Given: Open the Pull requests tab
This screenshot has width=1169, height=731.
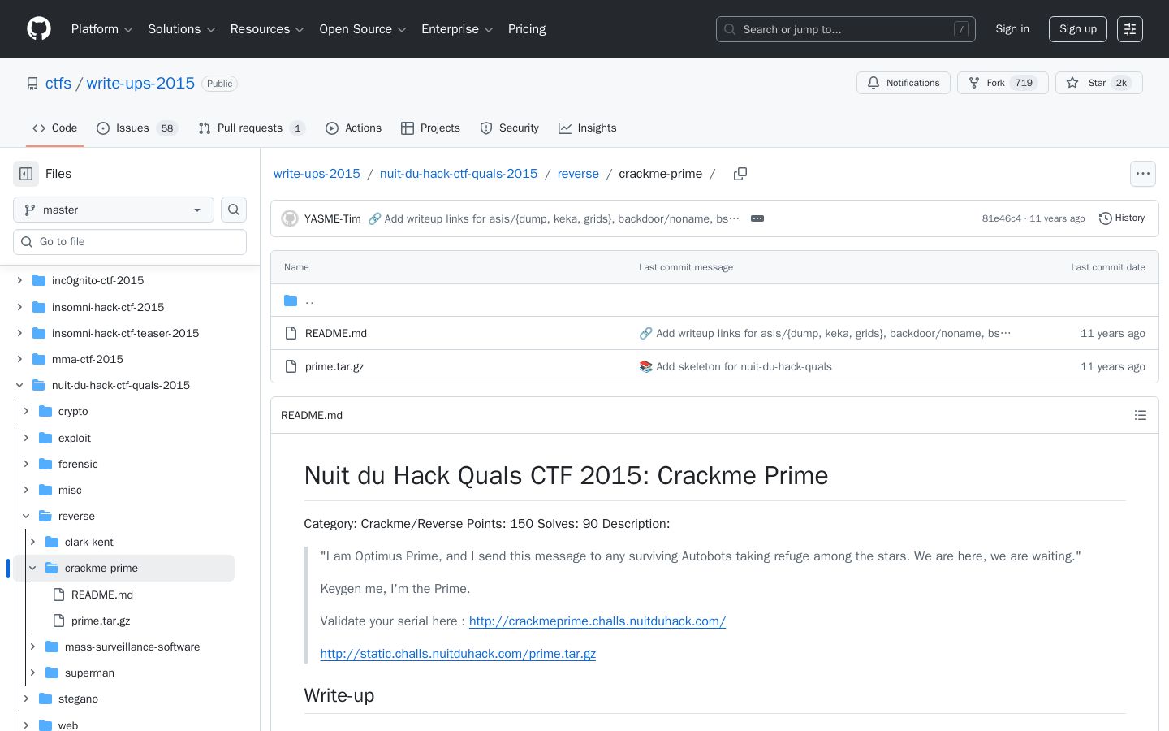Looking at the screenshot, I should [251, 128].
